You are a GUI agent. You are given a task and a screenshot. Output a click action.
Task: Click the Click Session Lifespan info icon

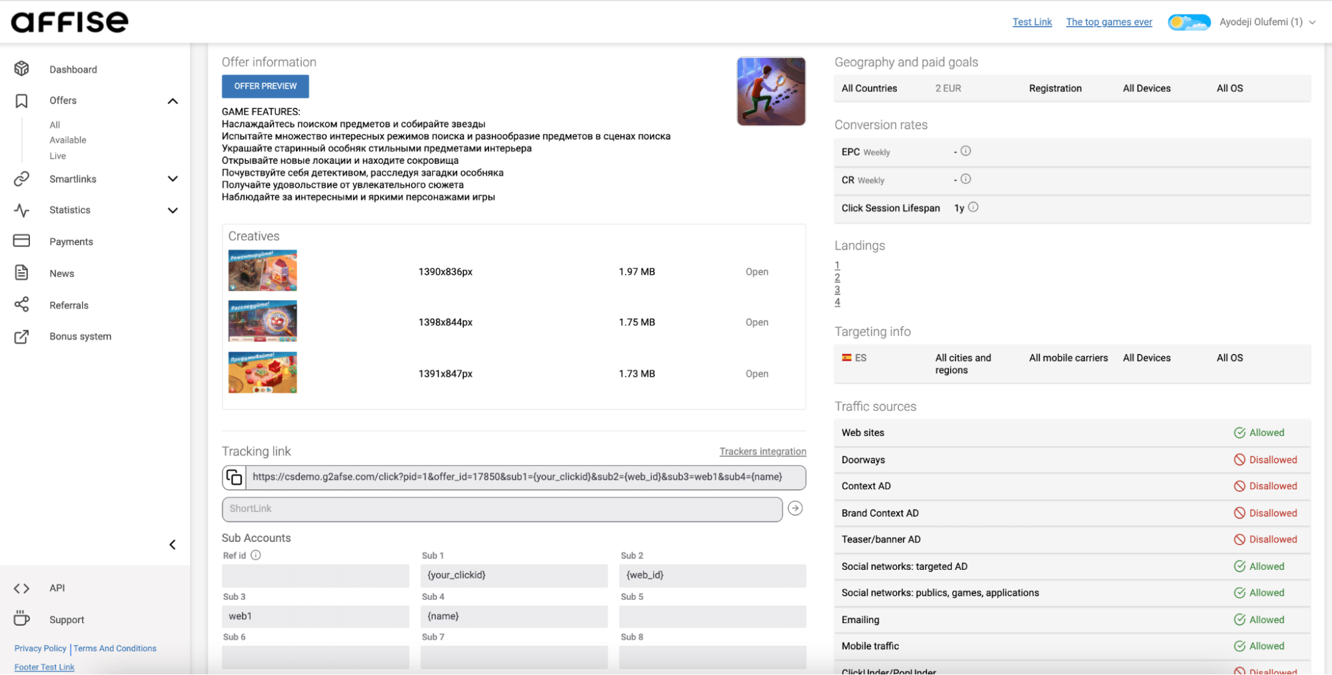click(974, 207)
